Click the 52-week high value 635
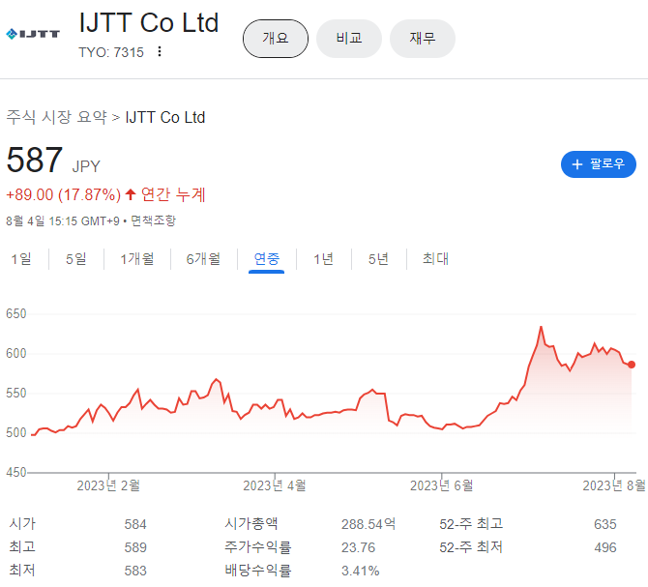This screenshot has width=648, height=587. (x=605, y=524)
